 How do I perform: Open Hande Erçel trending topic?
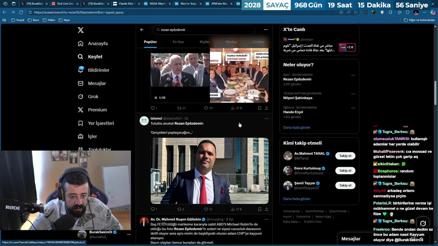coord(293,112)
